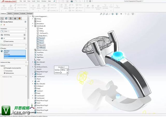Collapse the Parameters section chevron
Image resolution: width=166 pixels, height=117 pixels.
point(26,29)
